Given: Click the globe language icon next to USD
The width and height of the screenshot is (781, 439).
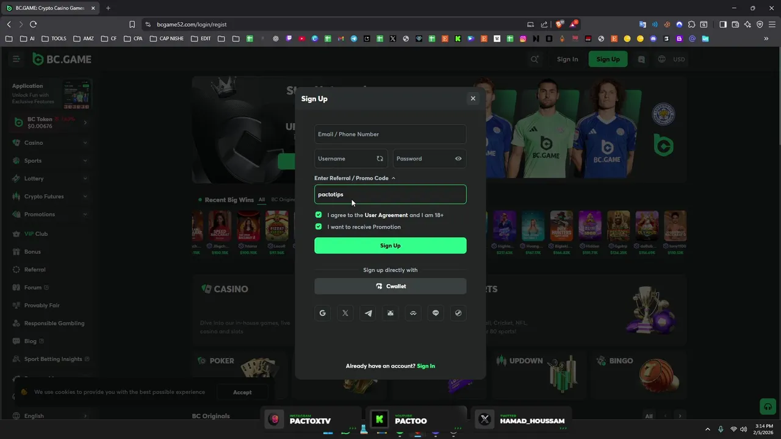Looking at the screenshot, I should [662, 59].
